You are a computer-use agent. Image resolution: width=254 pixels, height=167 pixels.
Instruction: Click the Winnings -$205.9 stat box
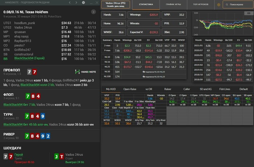pyautogui.click(x=144, y=15)
